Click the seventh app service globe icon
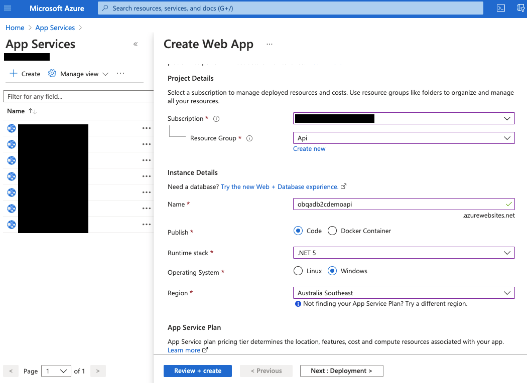 tap(12, 224)
